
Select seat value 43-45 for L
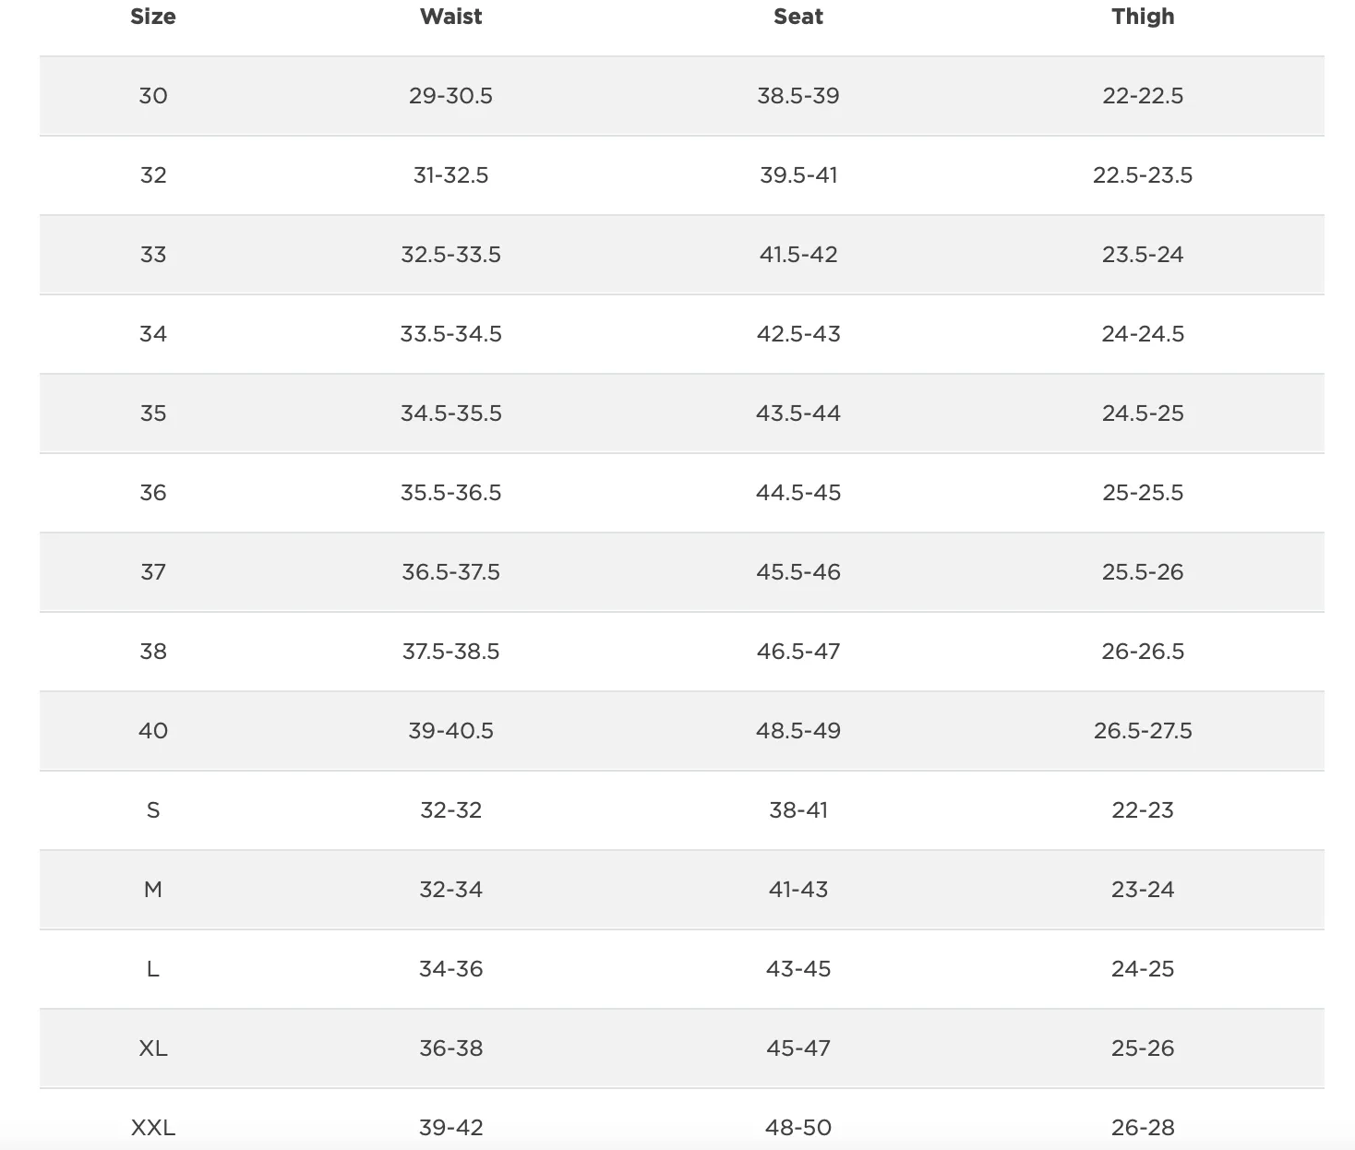[798, 969]
